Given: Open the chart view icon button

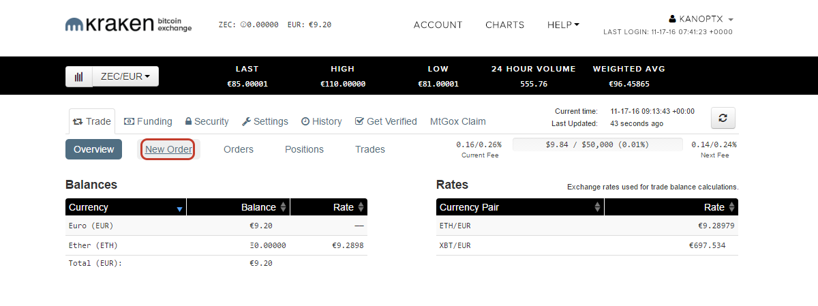Looking at the screenshot, I should point(79,77).
